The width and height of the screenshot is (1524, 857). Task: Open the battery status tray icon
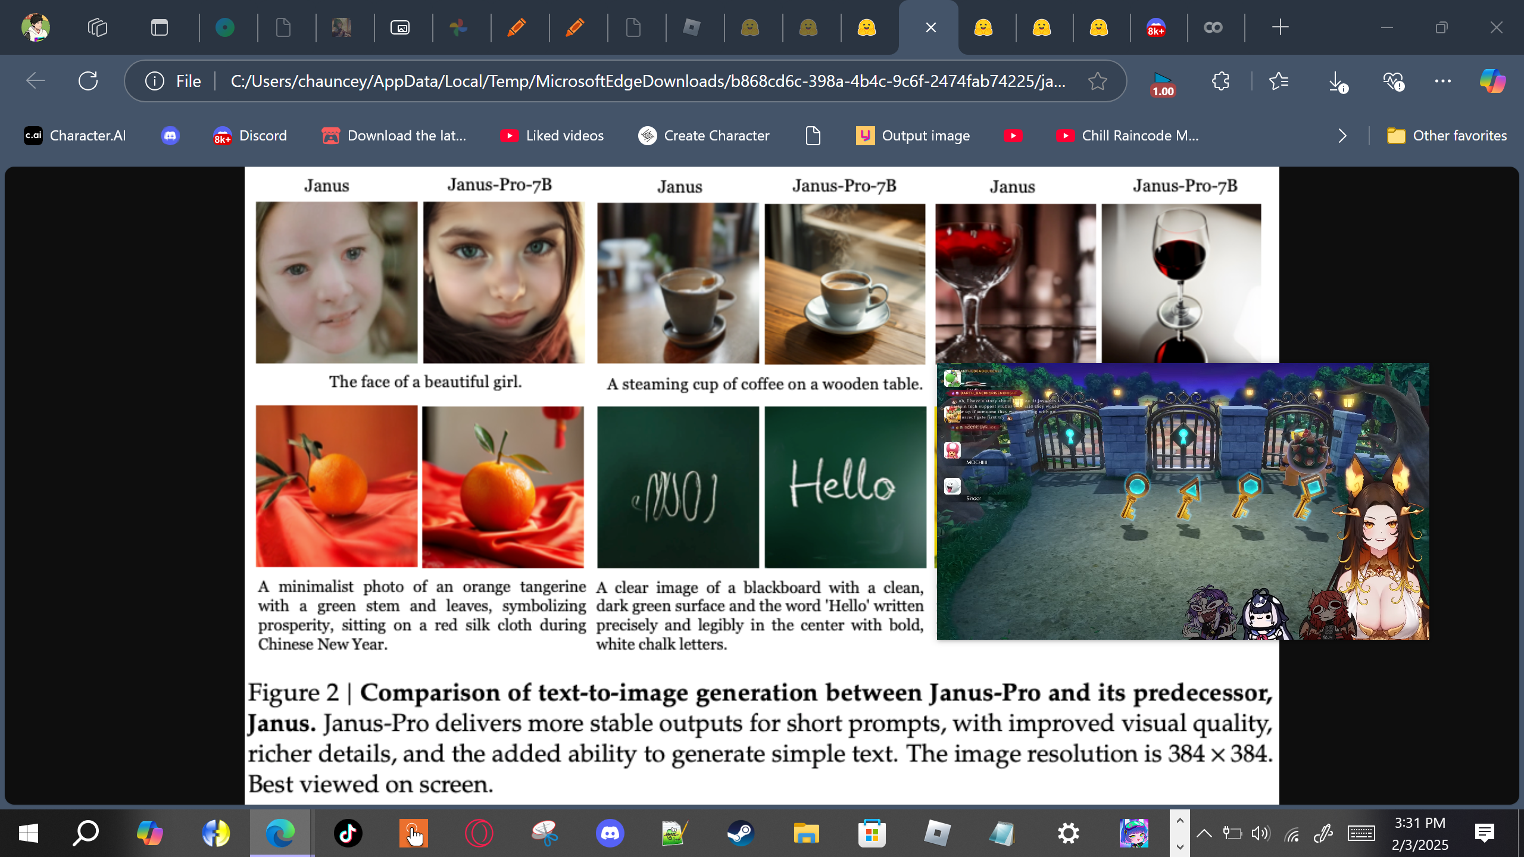pyautogui.click(x=1232, y=833)
